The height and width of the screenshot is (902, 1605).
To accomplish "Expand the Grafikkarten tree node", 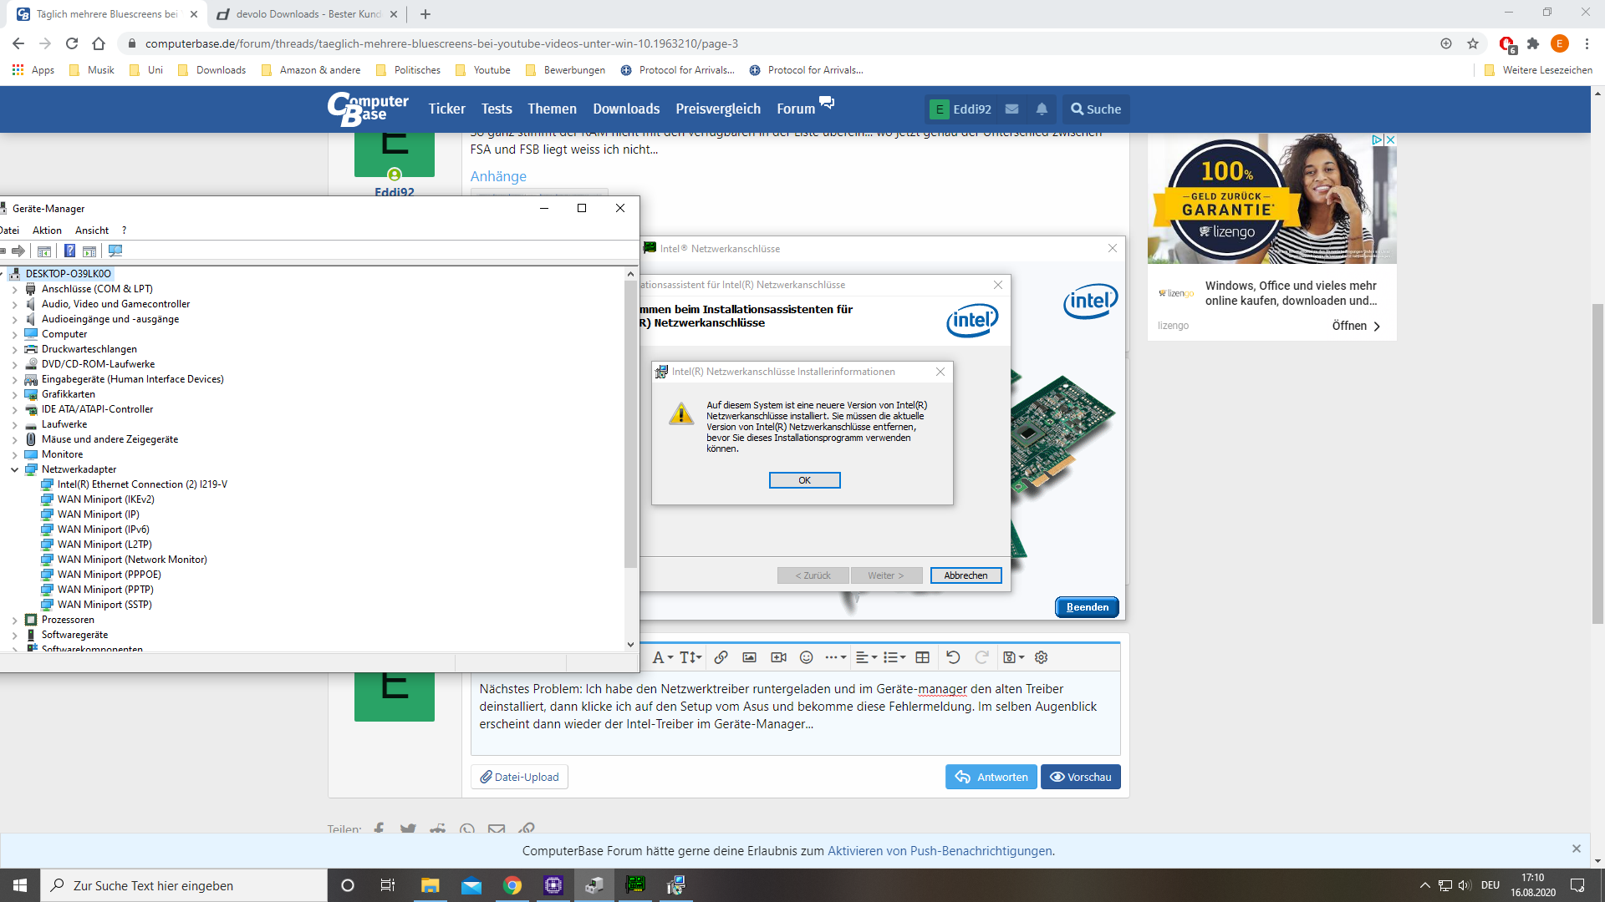I will click(x=14, y=395).
